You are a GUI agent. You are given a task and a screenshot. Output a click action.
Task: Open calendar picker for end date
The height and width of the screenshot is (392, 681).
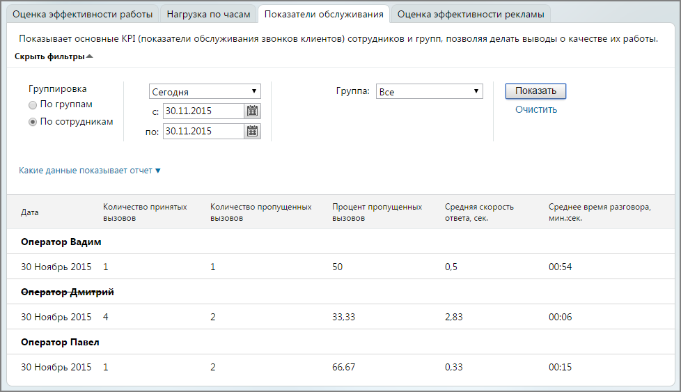pos(252,131)
